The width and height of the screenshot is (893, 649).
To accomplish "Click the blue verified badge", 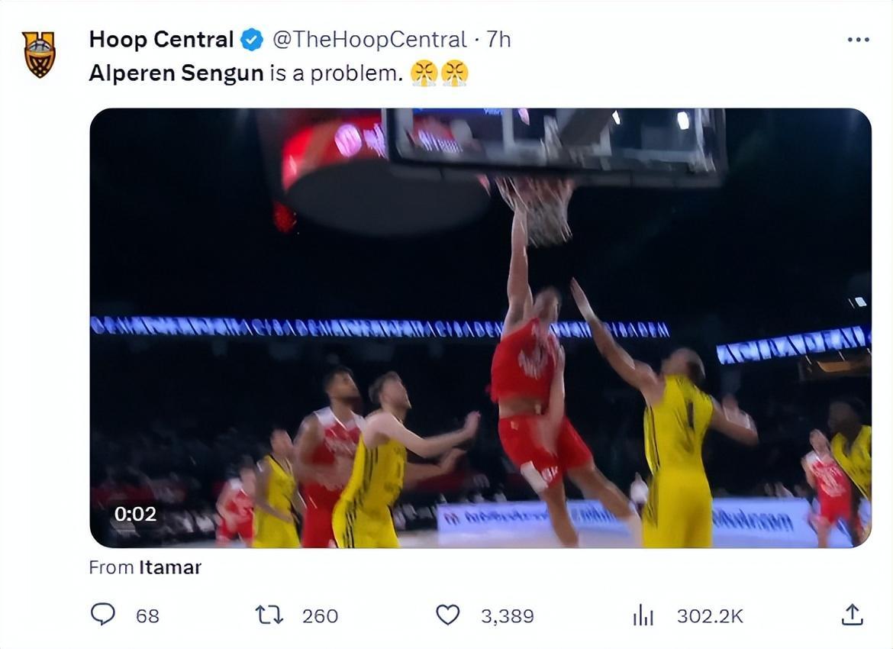I will coord(252,40).
